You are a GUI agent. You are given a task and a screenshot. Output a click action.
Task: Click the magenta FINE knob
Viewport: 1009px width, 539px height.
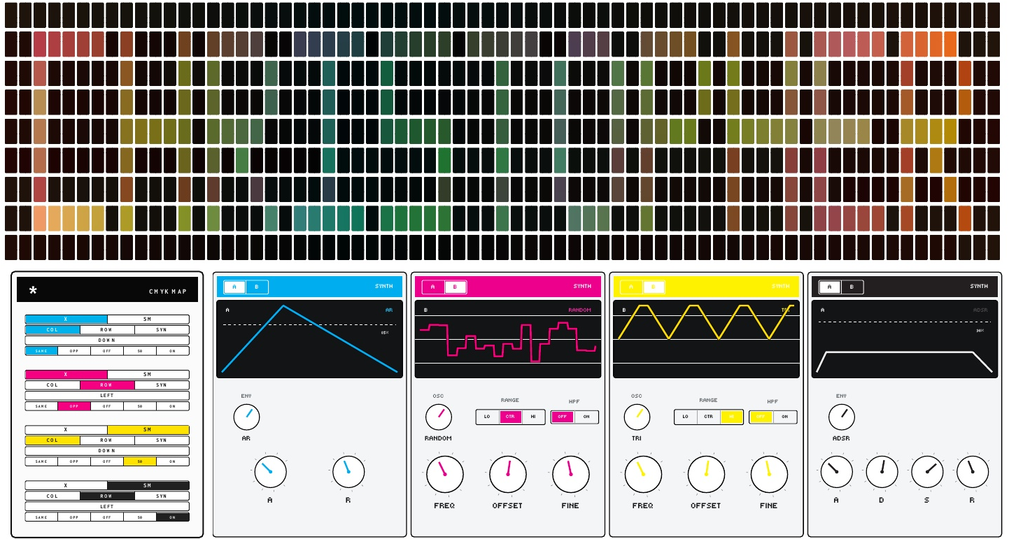tap(570, 474)
